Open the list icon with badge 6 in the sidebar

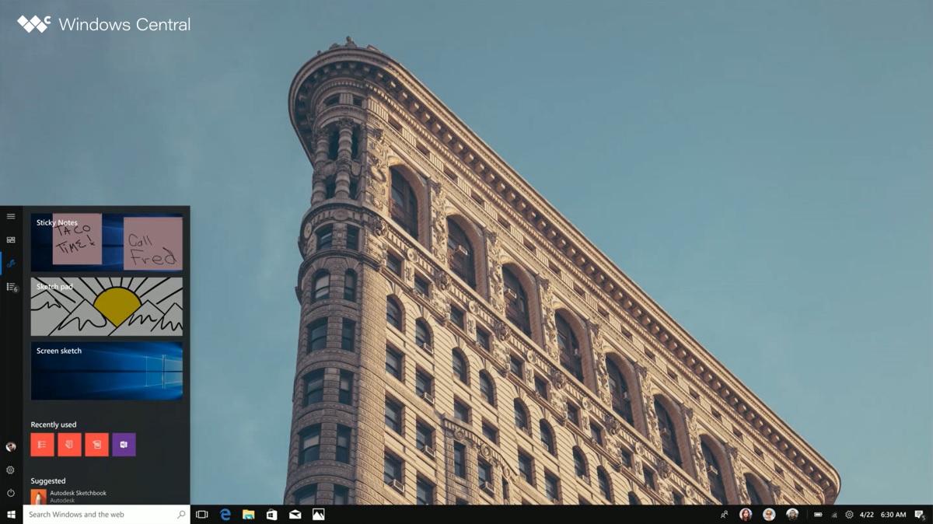tap(12, 287)
